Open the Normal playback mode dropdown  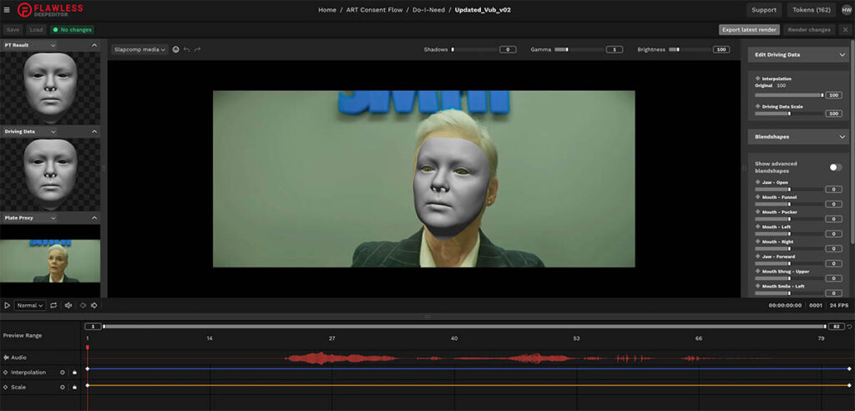[30, 306]
